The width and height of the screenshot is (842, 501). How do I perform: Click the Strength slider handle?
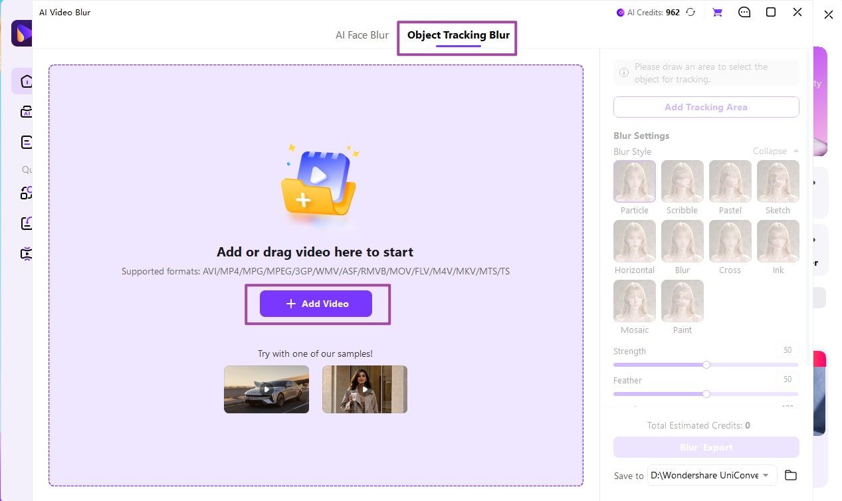(706, 365)
